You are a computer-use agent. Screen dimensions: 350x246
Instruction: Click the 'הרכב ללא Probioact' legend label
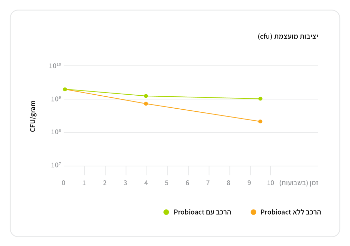[x=291, y=212]
